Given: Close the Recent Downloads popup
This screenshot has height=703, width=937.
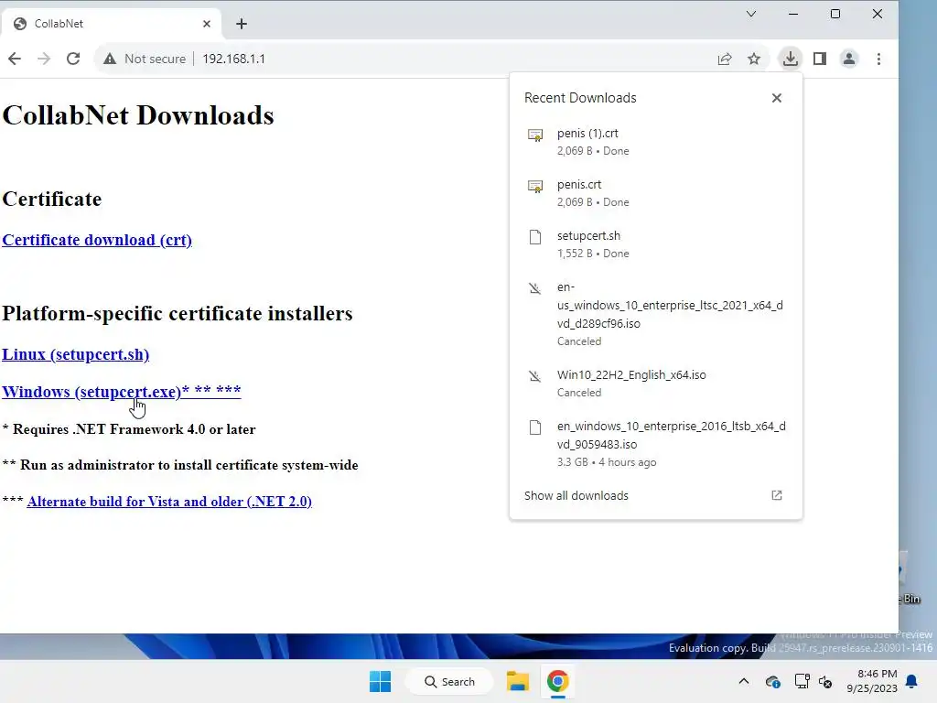Looking at the screenshot, I should tap(776, 98).
